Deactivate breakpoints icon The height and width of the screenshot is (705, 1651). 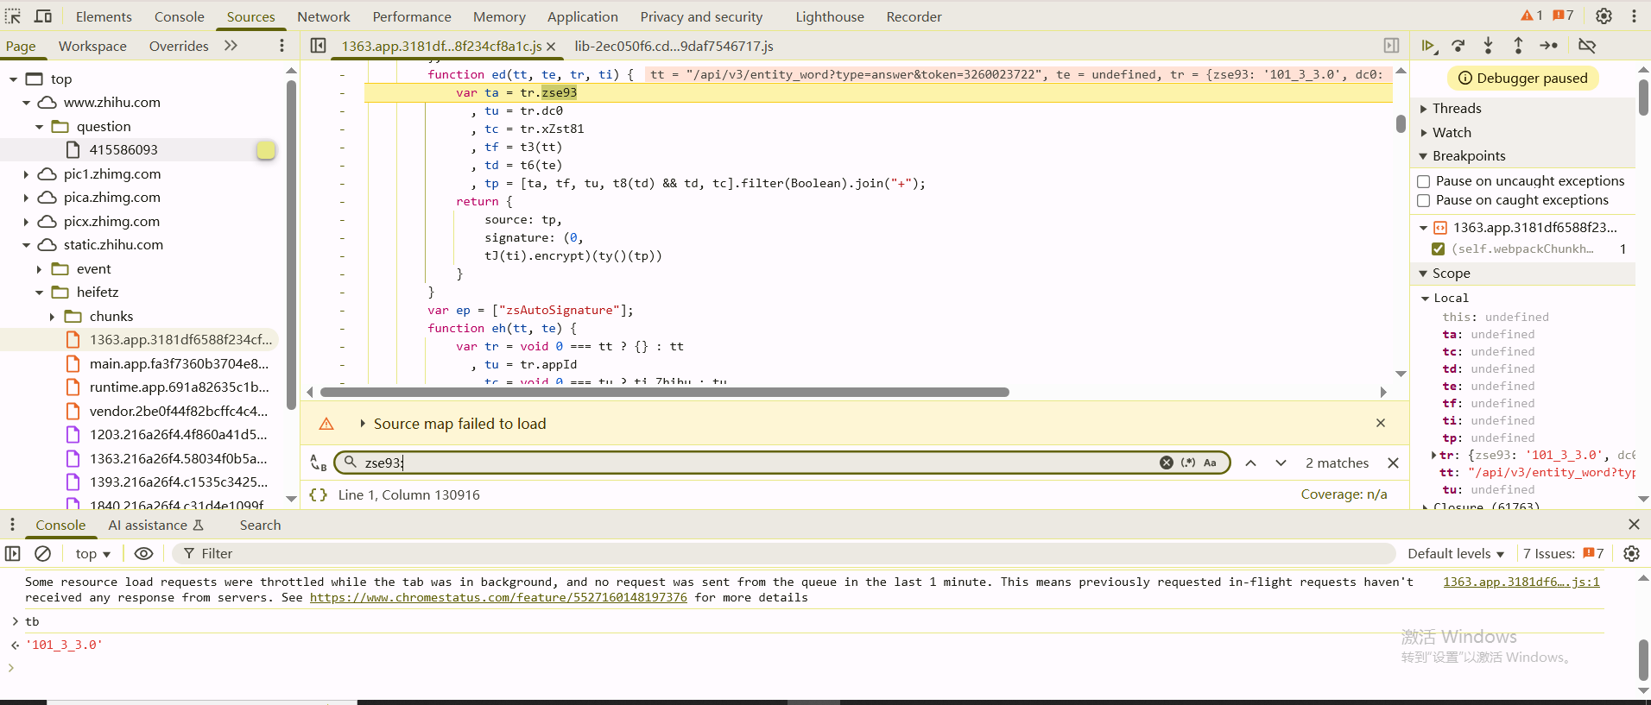[1587, 46]
